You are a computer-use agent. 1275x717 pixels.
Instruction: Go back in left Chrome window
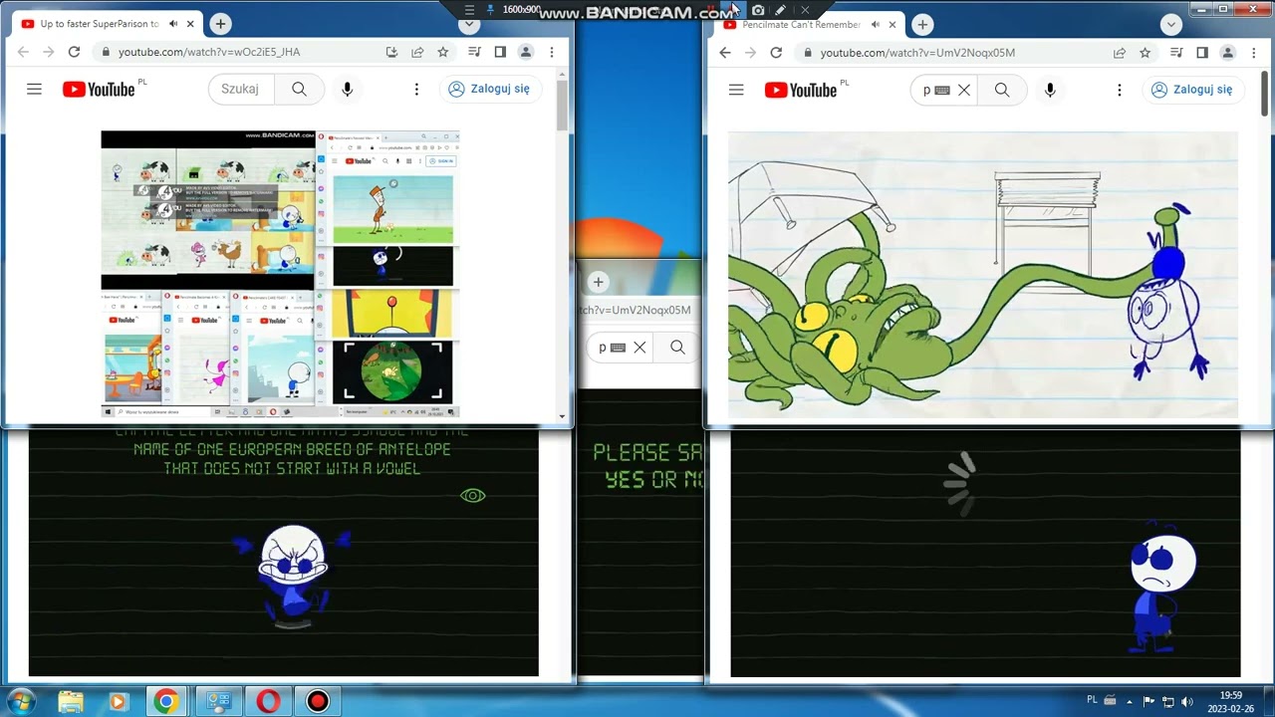click(22, 52)
